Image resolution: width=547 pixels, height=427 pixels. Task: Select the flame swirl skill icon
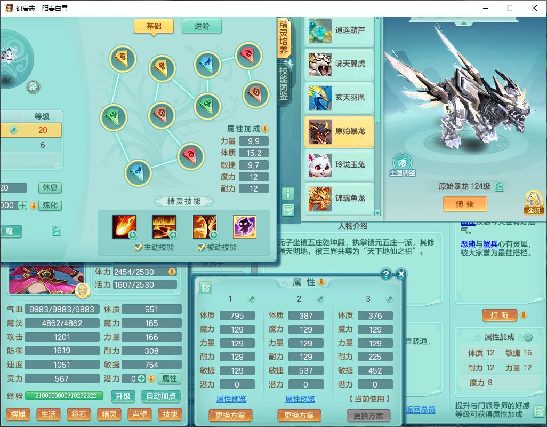(x=205, y=227)
